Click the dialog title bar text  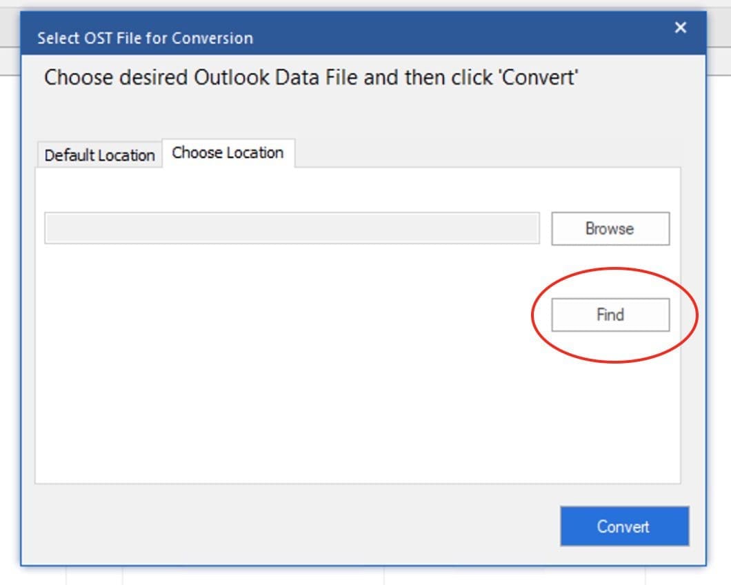point(145,38)
